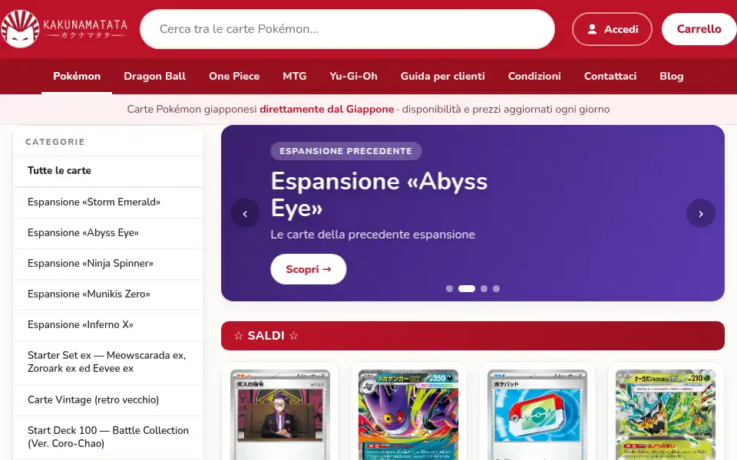Select the third carousel dot

click(x=484, y=289)
